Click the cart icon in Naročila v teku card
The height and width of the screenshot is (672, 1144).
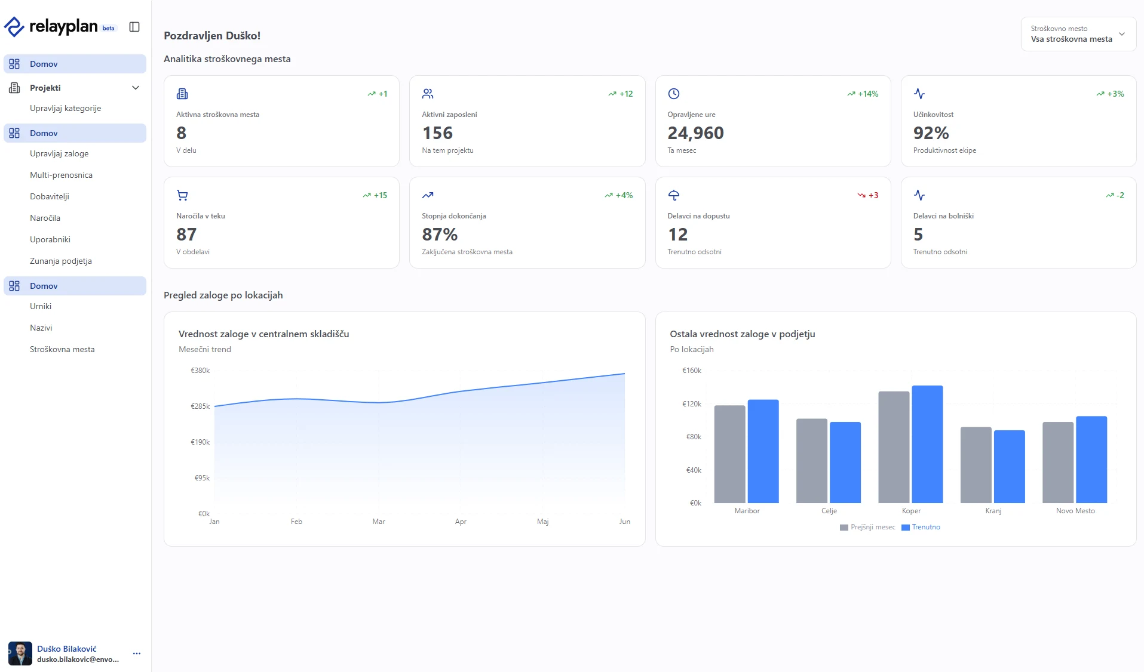tap(182, 195)
